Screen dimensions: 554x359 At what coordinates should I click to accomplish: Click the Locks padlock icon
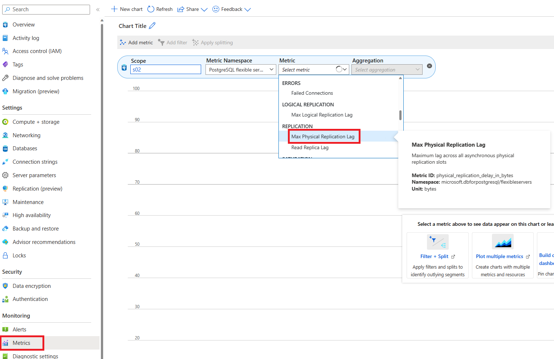point(5,256)
